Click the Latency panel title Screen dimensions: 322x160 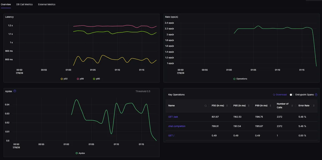pos(9,17)
